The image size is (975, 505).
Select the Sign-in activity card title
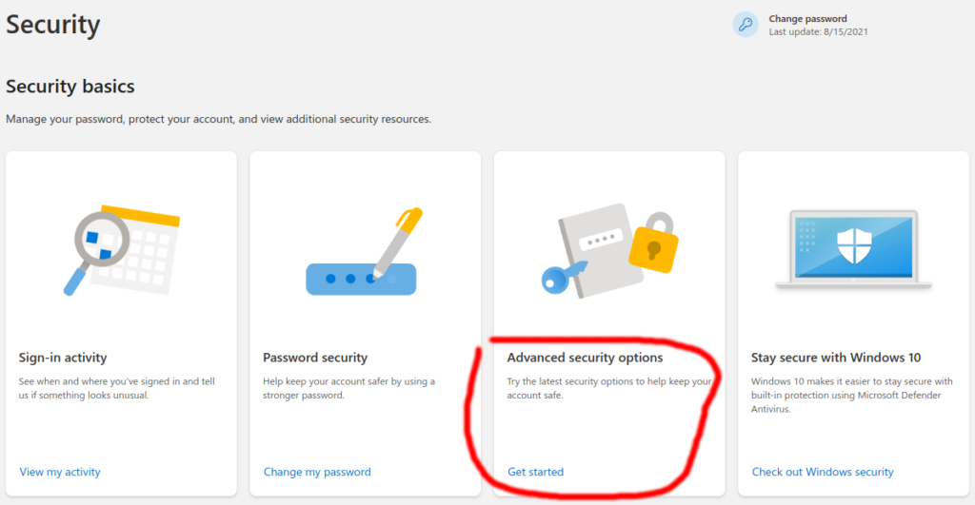coord(63,358)
